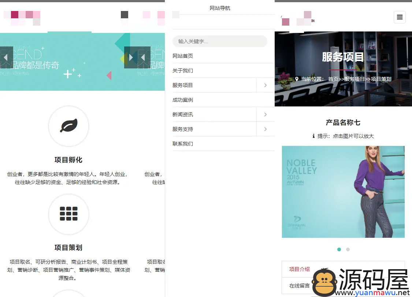Click the grid icon above 项目策划
The height and width of the screenshot is (297, 412).
(68, 214)
